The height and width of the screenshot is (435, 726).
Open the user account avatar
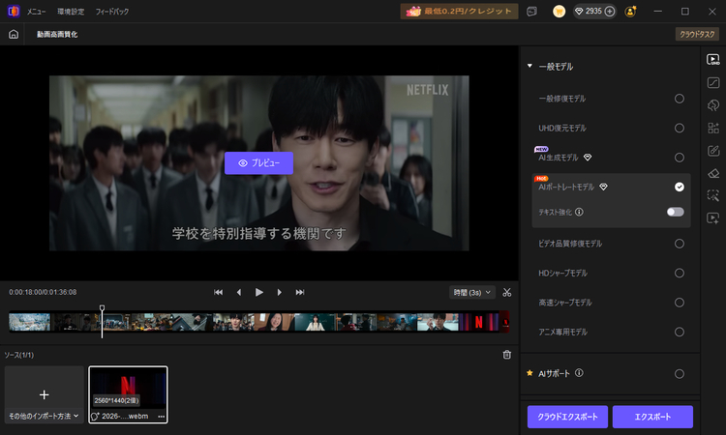pos(630,11)
